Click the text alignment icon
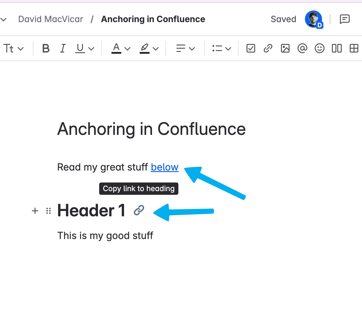The height and width of the screenshot is (318, 362). [x=181, y=49]
